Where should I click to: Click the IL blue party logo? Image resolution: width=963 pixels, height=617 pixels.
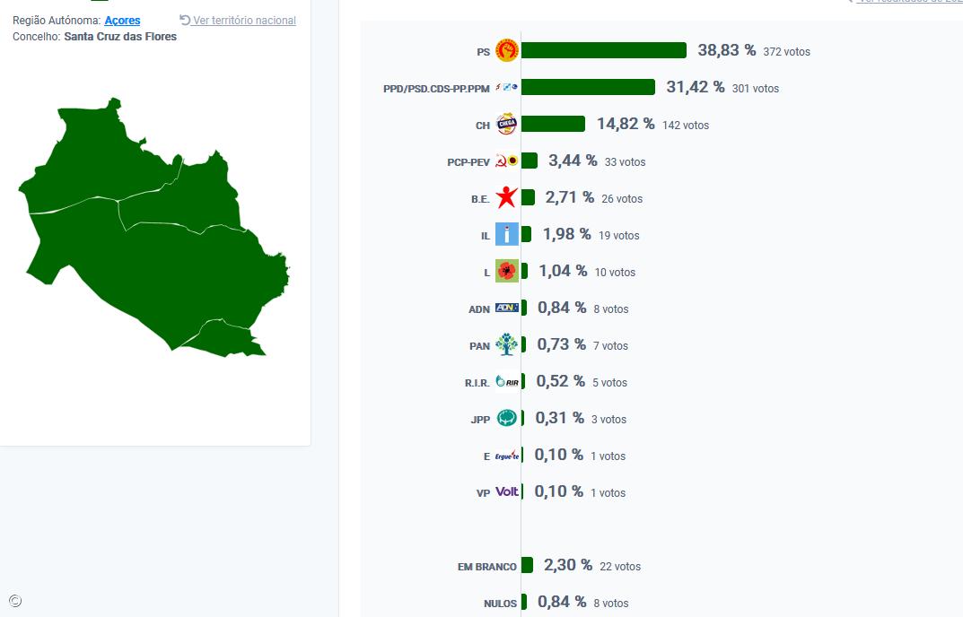507,235
